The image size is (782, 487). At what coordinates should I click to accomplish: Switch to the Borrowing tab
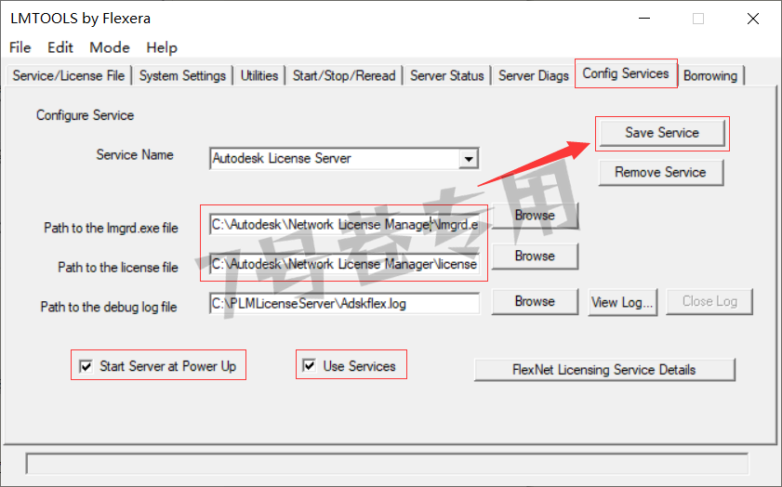(710, 75)
